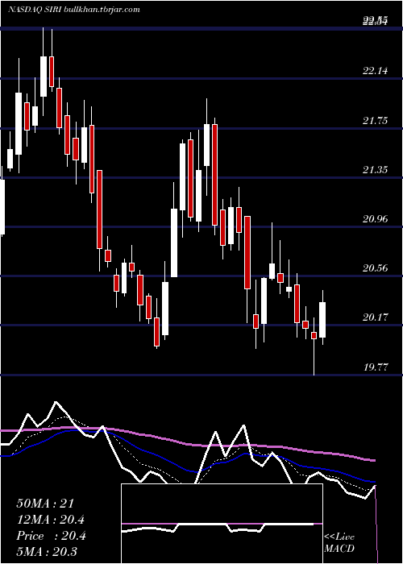The image size is (403, 564).
Task: Click the 5MA : 20.3 readout
Action: (x=47, y=552)
